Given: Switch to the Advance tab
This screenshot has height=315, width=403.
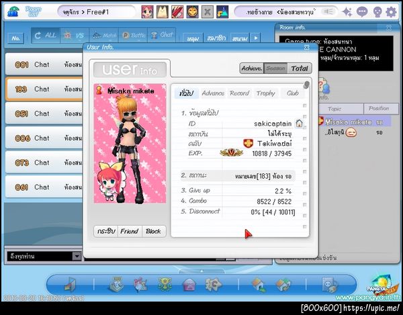Looking at the screenshot, I should (x=213, y=93).
